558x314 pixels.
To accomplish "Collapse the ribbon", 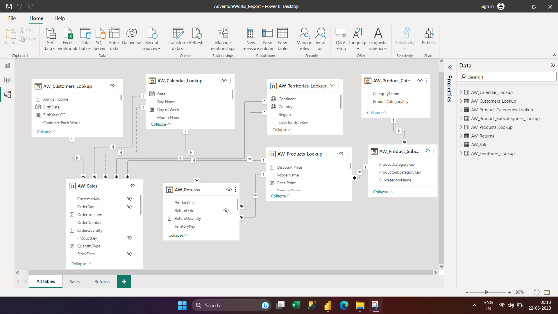I will coord(554,55).
